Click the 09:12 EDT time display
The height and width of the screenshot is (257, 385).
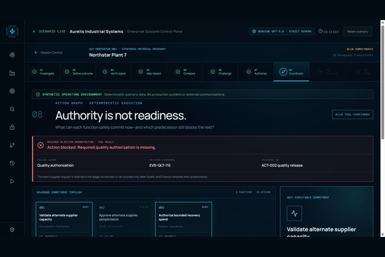(331, 32)
